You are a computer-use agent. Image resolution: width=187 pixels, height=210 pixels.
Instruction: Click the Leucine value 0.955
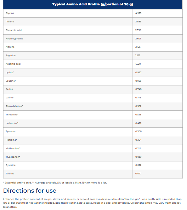coord(138,81)
